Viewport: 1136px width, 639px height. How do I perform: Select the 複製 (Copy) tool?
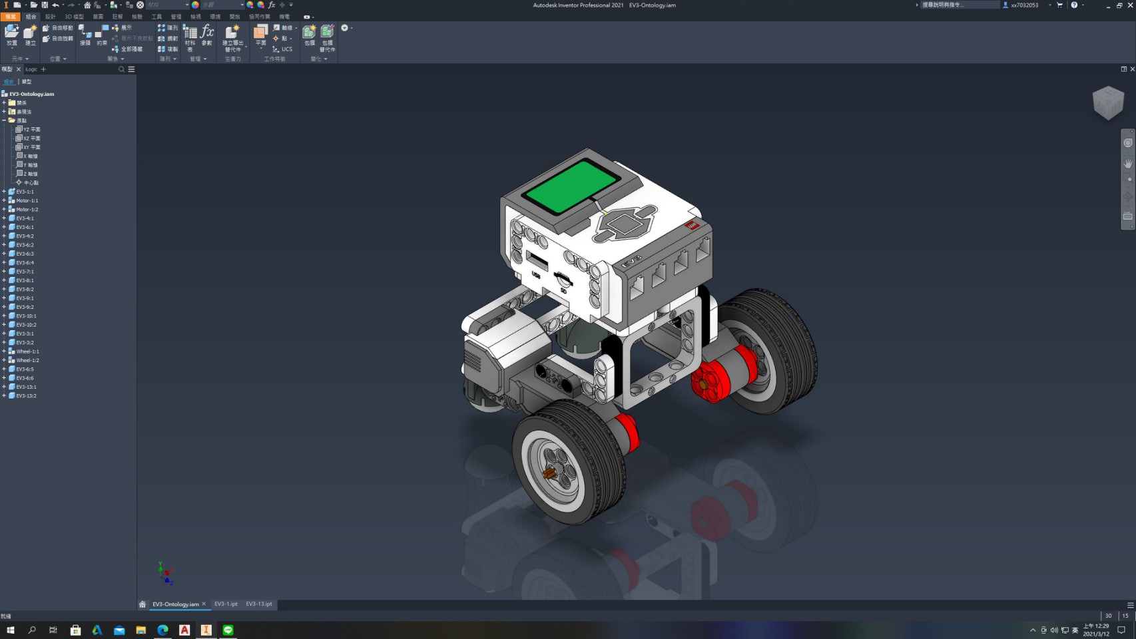[x=168, y=49]
